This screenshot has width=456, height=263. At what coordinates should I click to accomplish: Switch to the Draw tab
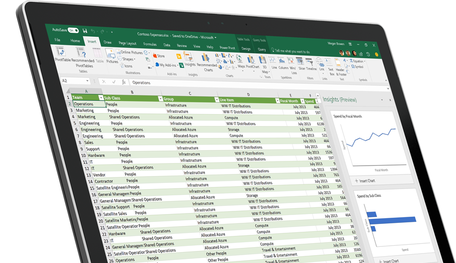107,42
